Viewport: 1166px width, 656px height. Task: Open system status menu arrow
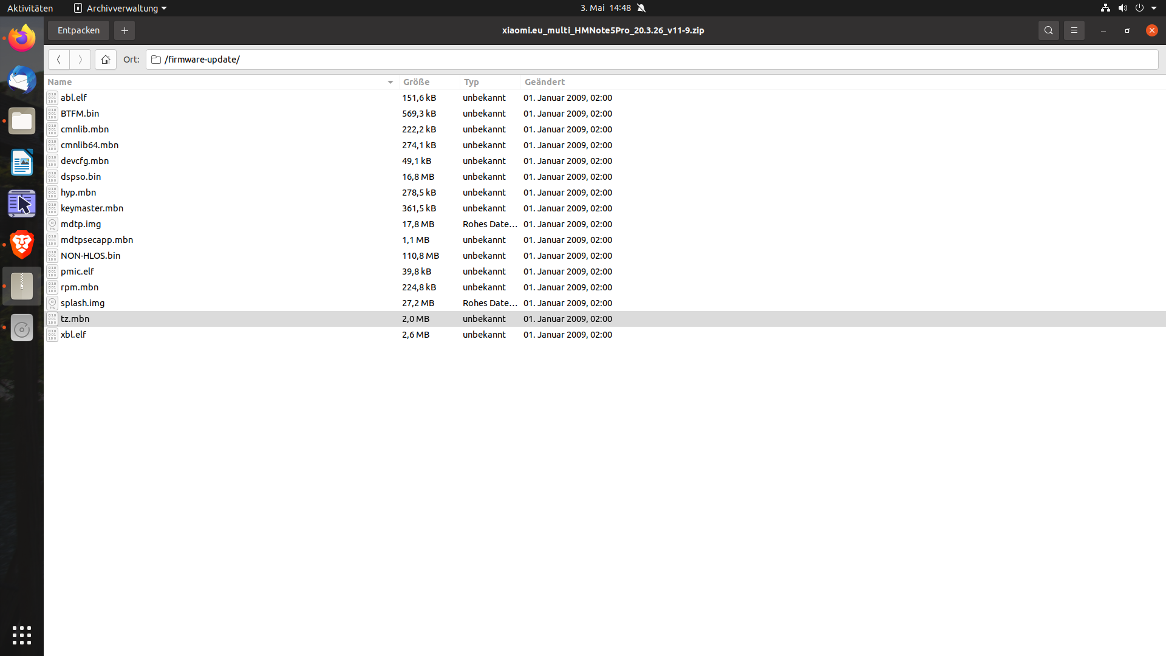click(1154, 8)
